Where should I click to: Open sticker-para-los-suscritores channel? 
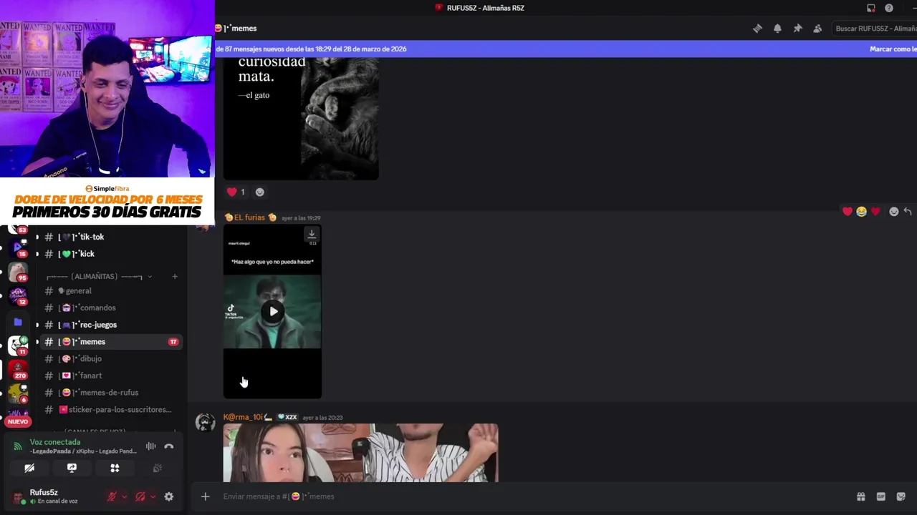[109, 410]
